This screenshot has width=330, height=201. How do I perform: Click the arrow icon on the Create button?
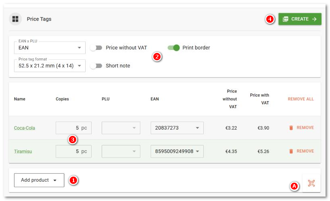pyautogui.click(x=314, y=19)
